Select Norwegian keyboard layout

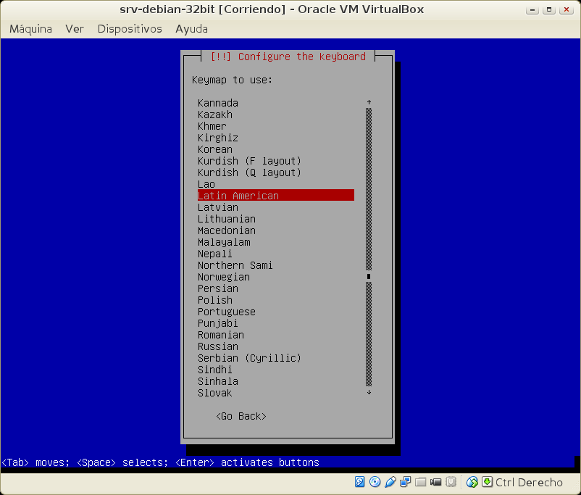click(224, 277)
